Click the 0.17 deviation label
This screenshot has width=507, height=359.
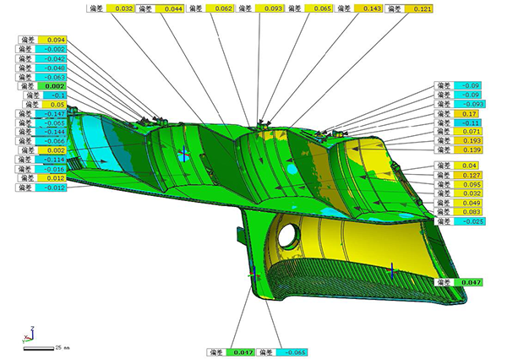click(x=469, y=113)
